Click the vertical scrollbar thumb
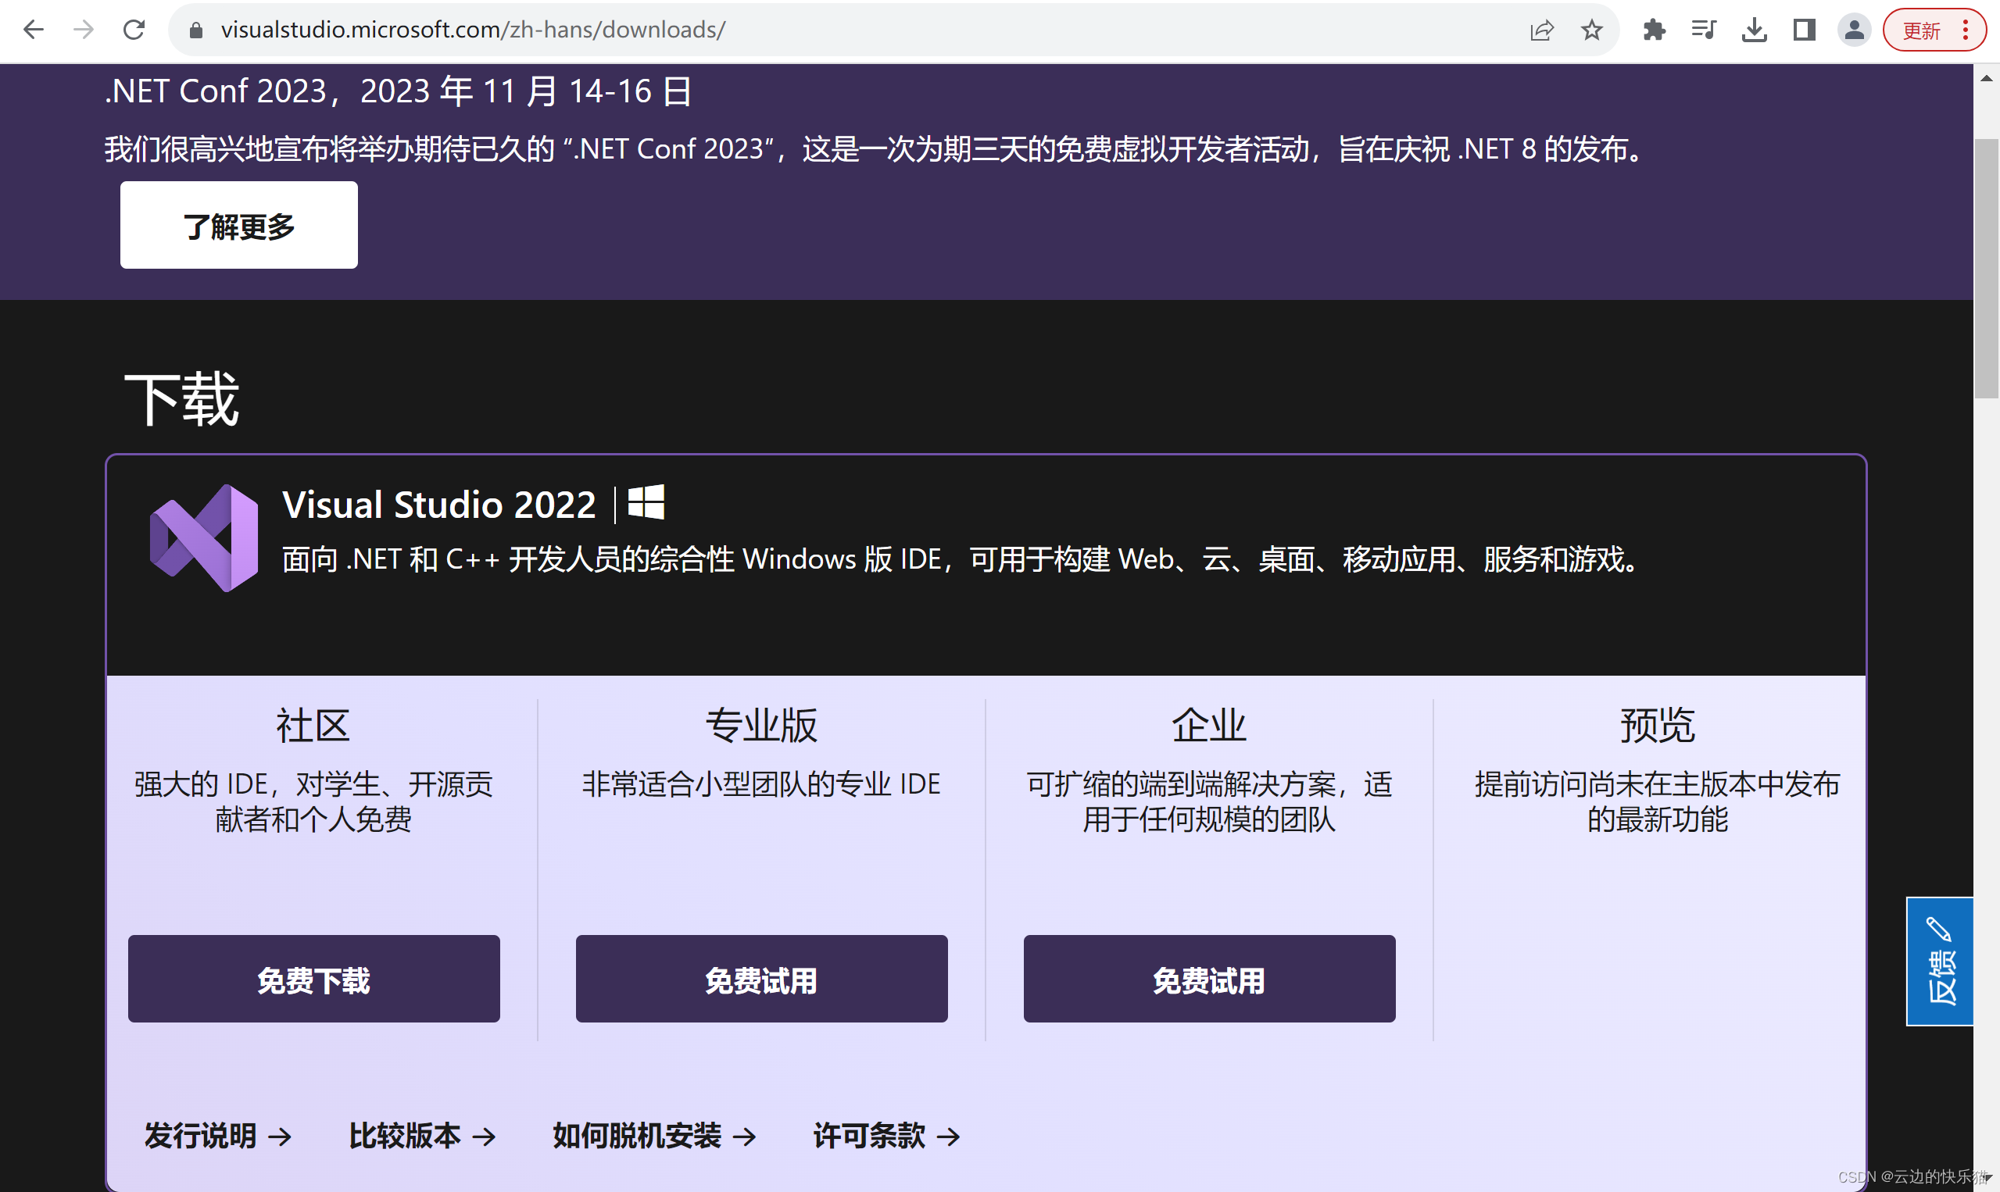 click(x=1985, y=268)
